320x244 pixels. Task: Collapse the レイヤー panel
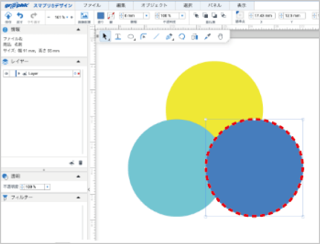[78, 62]
